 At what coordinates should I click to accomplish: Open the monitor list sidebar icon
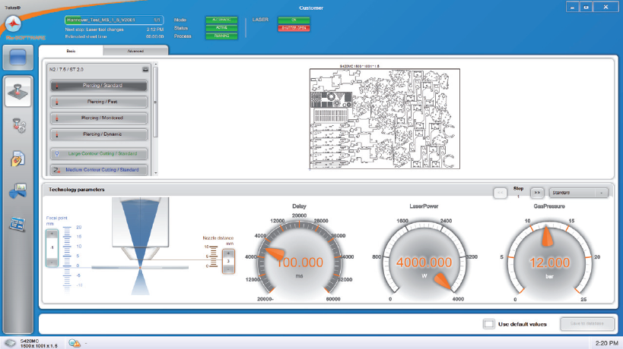pyautogui.click(x=17, y=224)
